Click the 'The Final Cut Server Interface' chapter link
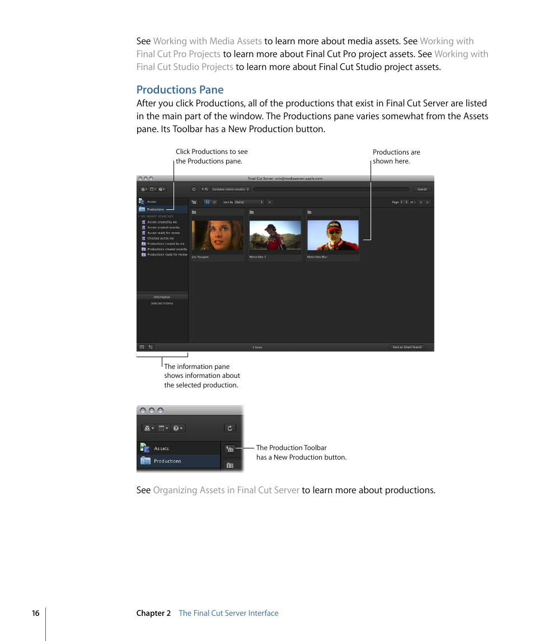Image resolution: width=534 pixels, height=641 pixels. coord(228,613)
